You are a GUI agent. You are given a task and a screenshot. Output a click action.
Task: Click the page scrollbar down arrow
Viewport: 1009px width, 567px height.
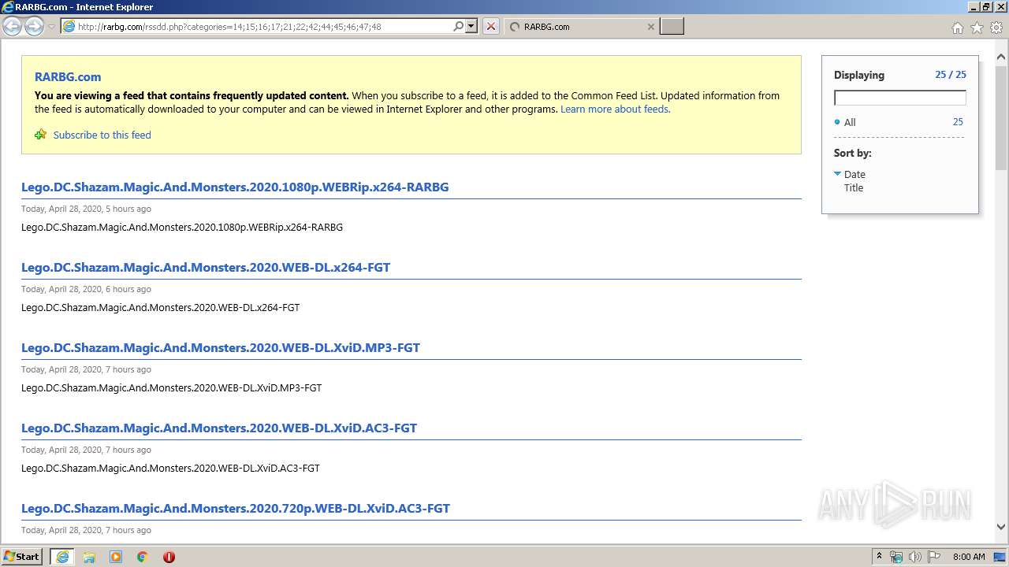tap(1001, 527)
